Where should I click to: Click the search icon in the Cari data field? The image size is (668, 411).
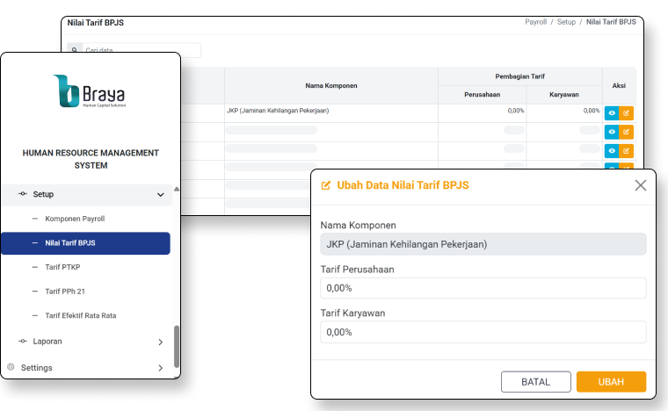(76, 50)
